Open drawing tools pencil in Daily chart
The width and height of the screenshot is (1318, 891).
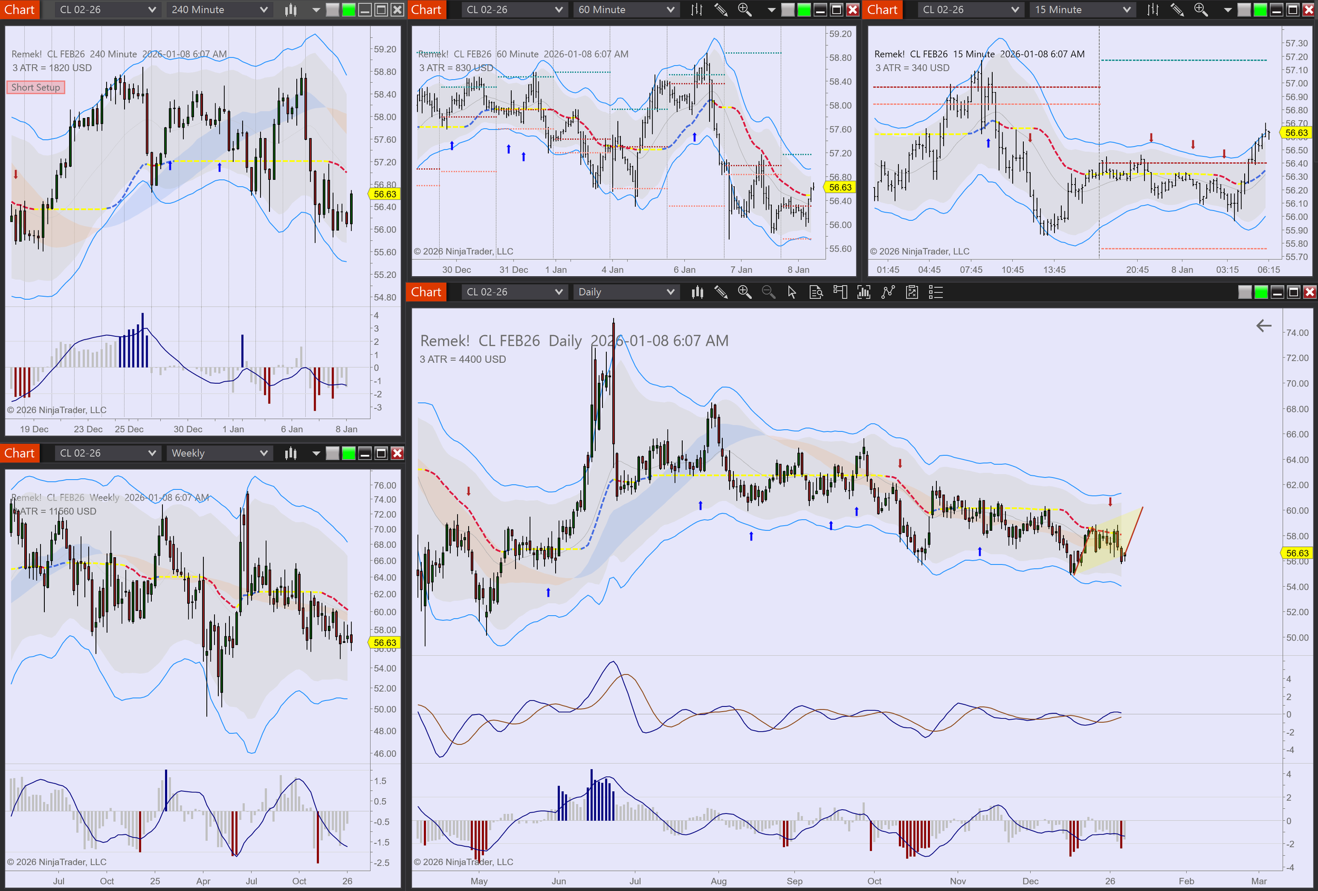[721, 292]
